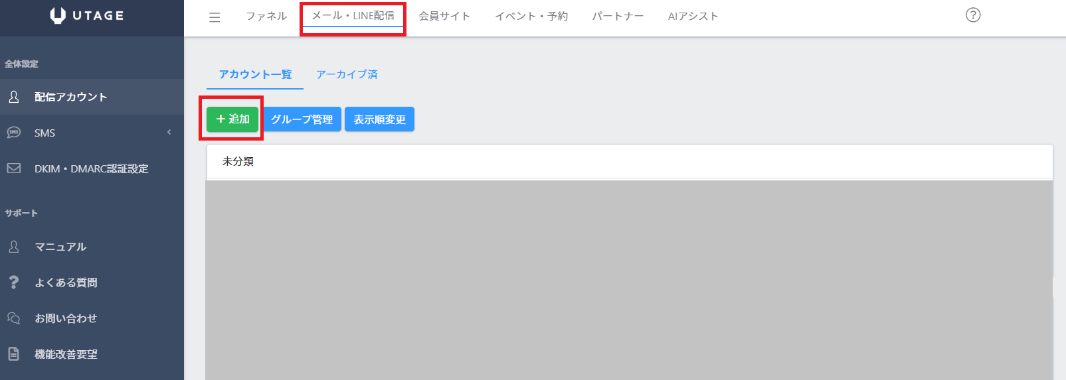Click the お問い合わせ chat bubbles icon
The image size is (1066, 380).
tap(14, 318)
